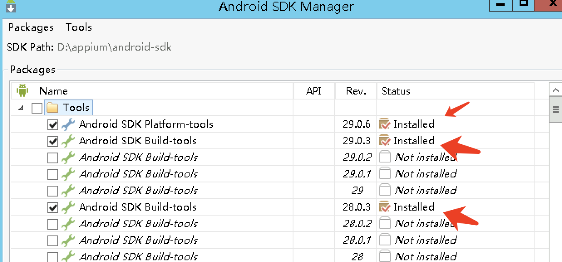
Task: Check the Build-tools 29.0.2 checkbox
Action: click(x=53, y=158)
